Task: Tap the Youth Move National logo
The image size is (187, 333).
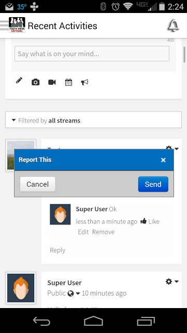Action: 17,25
